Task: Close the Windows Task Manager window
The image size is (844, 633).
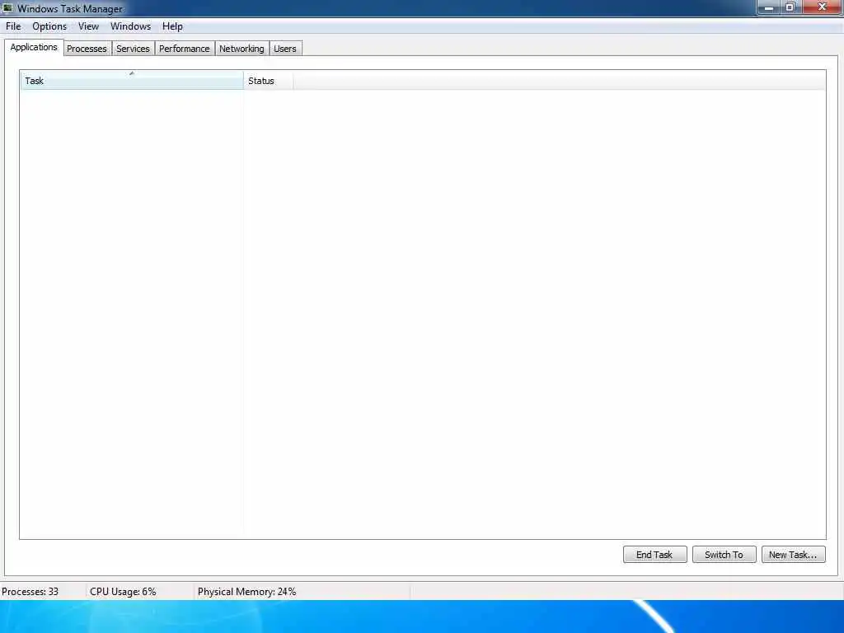Action: coord(822,7)
